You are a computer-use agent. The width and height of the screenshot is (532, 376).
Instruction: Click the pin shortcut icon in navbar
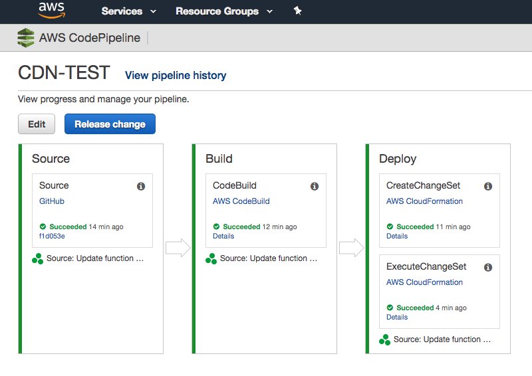[x=297, y=11]
